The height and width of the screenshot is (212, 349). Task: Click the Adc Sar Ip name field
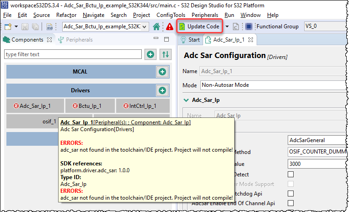(281, 115)
